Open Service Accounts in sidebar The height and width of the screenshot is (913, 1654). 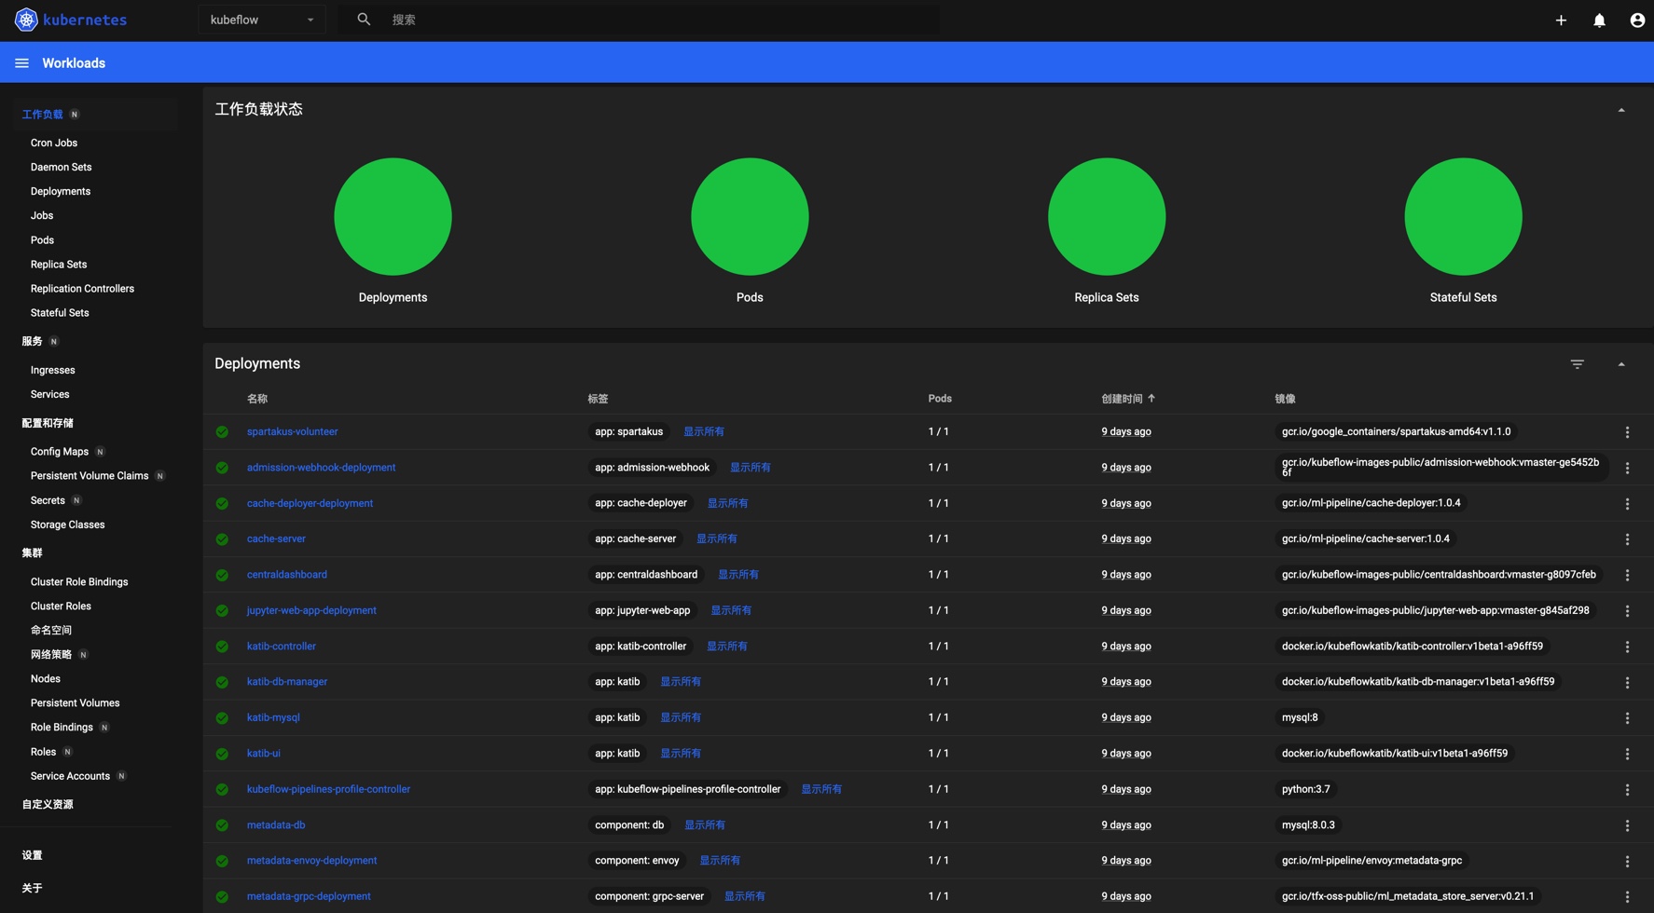click(x=70, y=776)
